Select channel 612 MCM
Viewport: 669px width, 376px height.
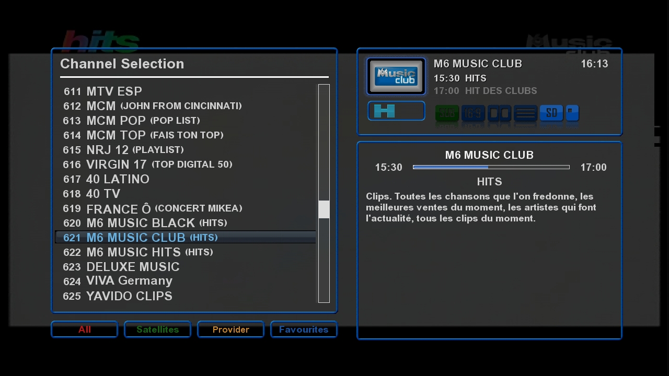tap(186, 106)
